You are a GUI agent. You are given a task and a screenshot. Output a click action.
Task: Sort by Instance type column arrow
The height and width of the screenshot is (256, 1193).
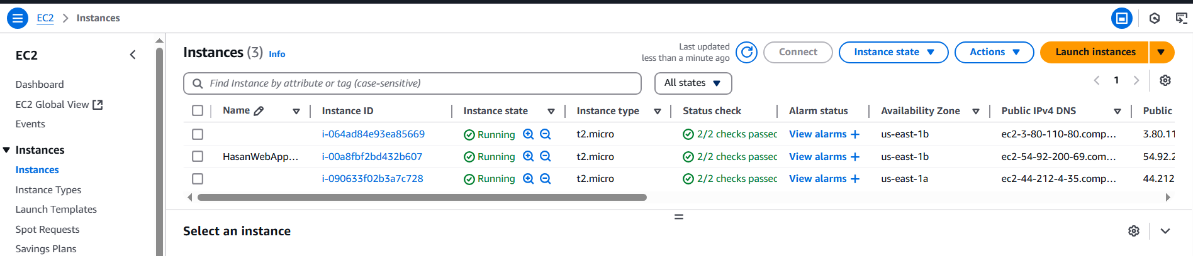(658, 112)
